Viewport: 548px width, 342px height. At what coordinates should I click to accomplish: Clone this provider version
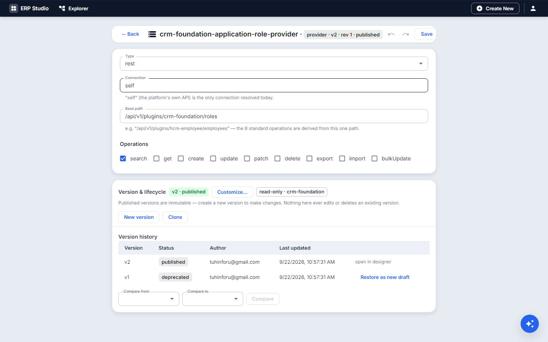(175, 217)
